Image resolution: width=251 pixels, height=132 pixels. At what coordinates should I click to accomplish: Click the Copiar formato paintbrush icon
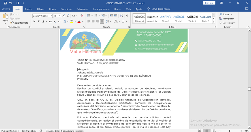coord(11,23)
